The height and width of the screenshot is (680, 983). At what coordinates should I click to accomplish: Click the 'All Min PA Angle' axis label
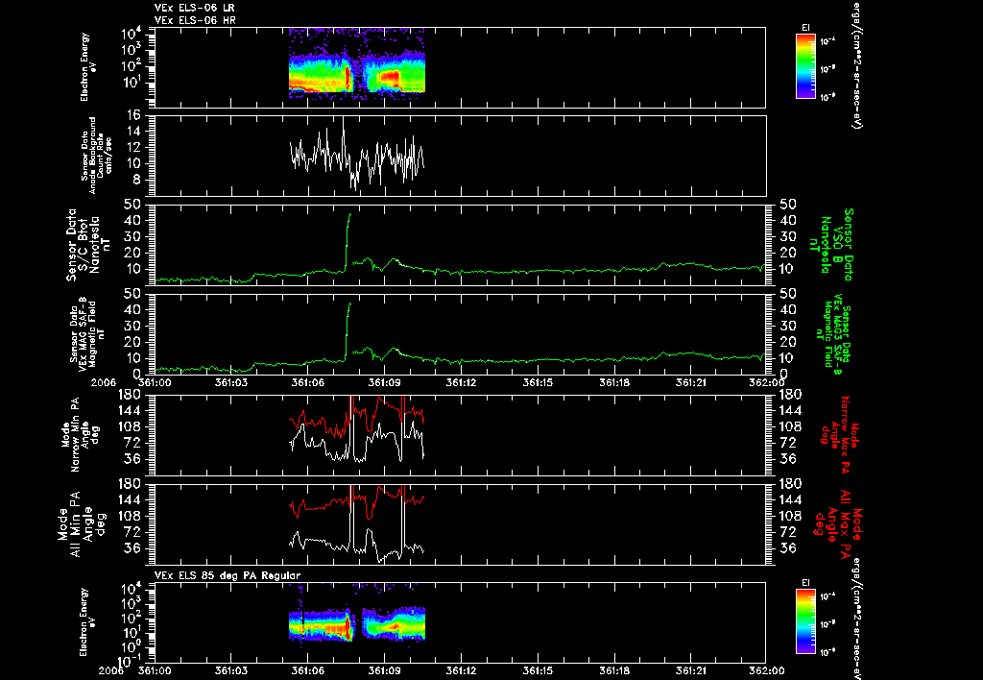pyautogui.click(x=84, y=523)
